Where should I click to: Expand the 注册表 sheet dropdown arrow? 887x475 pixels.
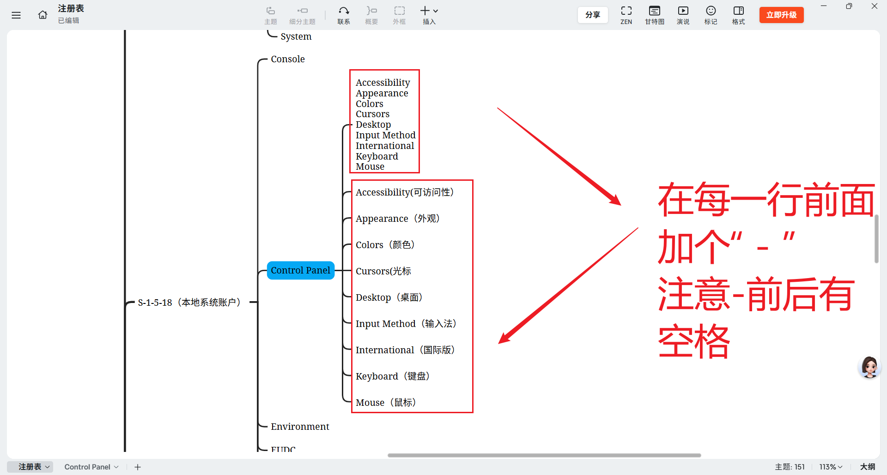(x=48, y=467)
